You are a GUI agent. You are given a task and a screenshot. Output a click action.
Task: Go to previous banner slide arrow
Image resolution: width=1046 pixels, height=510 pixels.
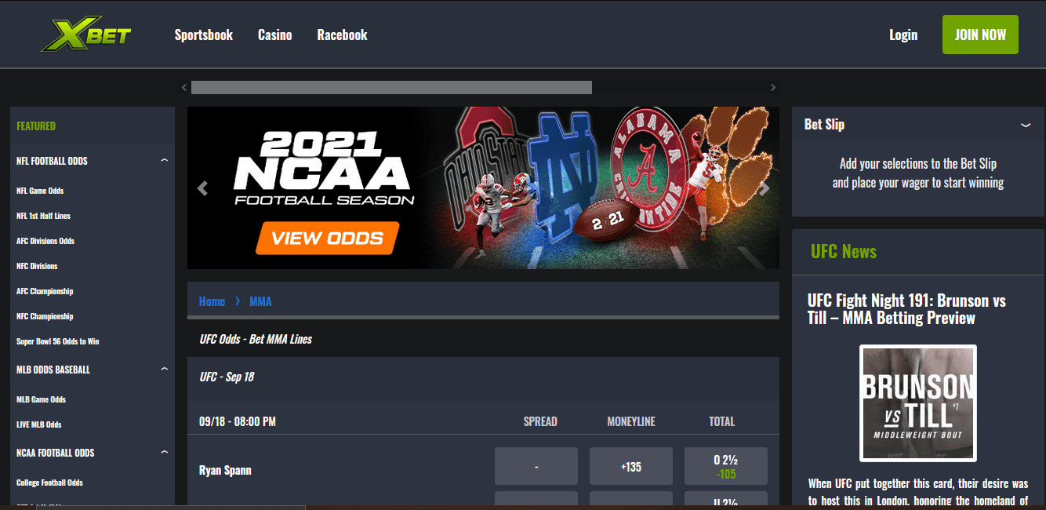[203, 188]
